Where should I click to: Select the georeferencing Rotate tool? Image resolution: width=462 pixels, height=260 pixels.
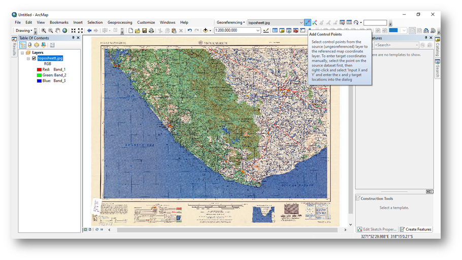[x=356, y=22]
